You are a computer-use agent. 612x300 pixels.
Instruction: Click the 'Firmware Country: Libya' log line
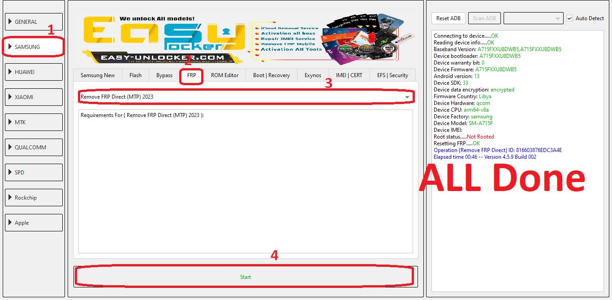pyautogui.click(x=462, y=96)
